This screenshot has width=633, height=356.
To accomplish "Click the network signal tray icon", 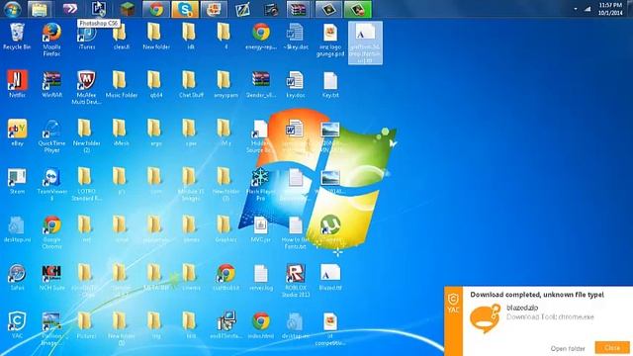I will (588, 9).
